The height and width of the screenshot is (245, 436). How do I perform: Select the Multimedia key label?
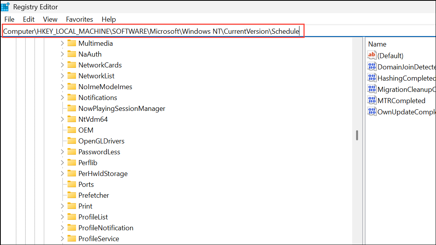[x=96, y=43]
